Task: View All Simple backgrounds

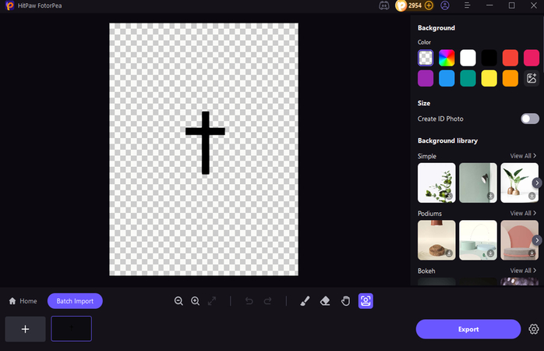Action: click(x=523, y=156)
